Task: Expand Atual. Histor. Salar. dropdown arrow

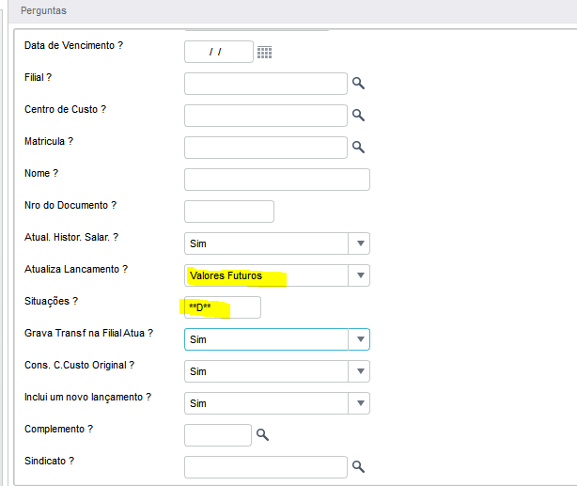Action: [x=359, y=243]
